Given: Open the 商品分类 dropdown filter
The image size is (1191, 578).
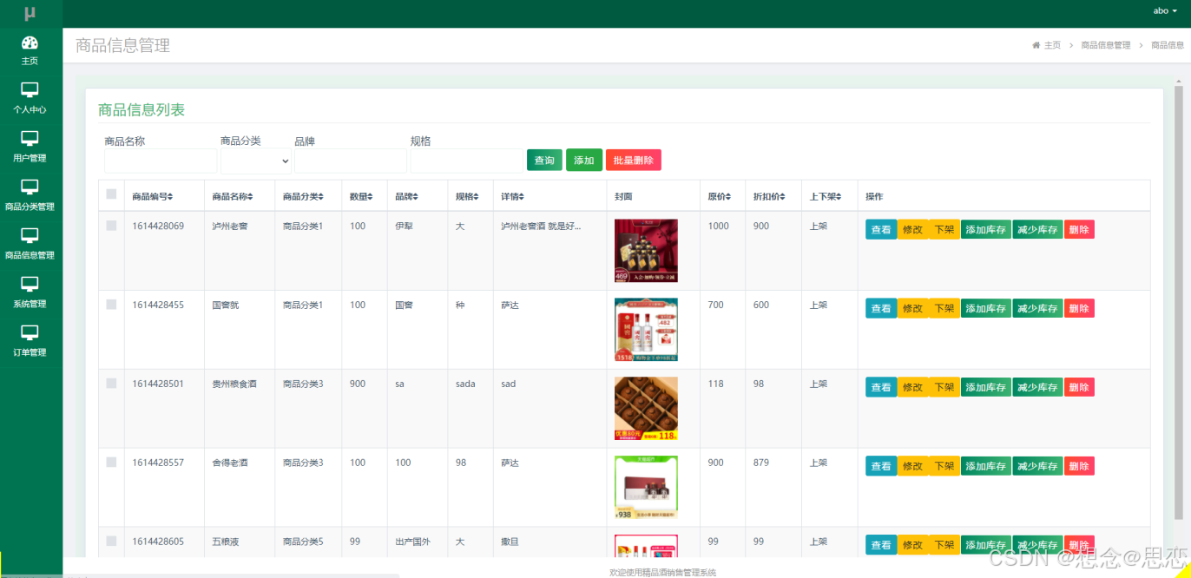Looking at the screenshot, I should coord(256,161).
